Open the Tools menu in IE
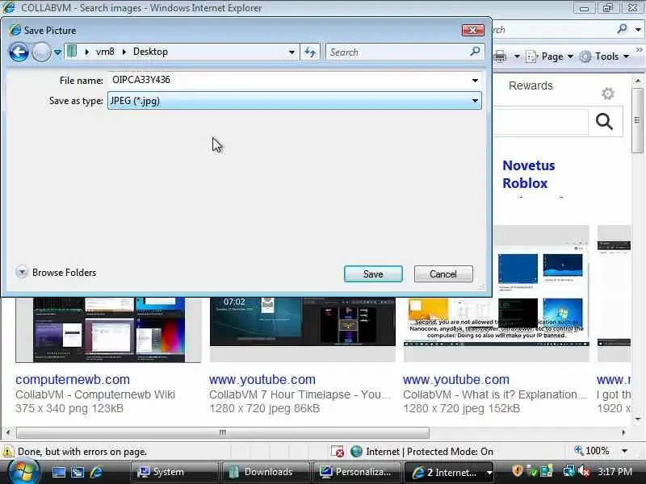 click(x=604, y=56)
